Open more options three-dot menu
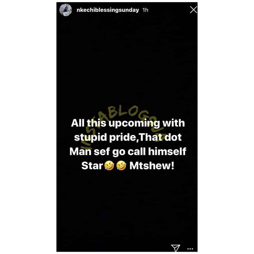The height and width of the screenshot is (254, 254). tap(190, 249)
